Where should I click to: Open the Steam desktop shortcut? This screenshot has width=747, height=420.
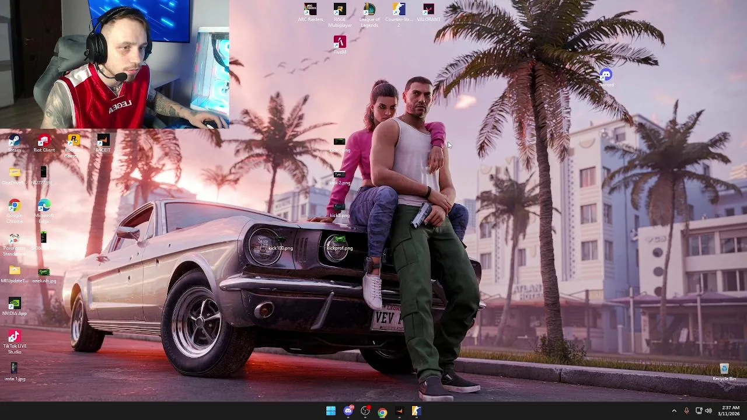tap(14, 143)
